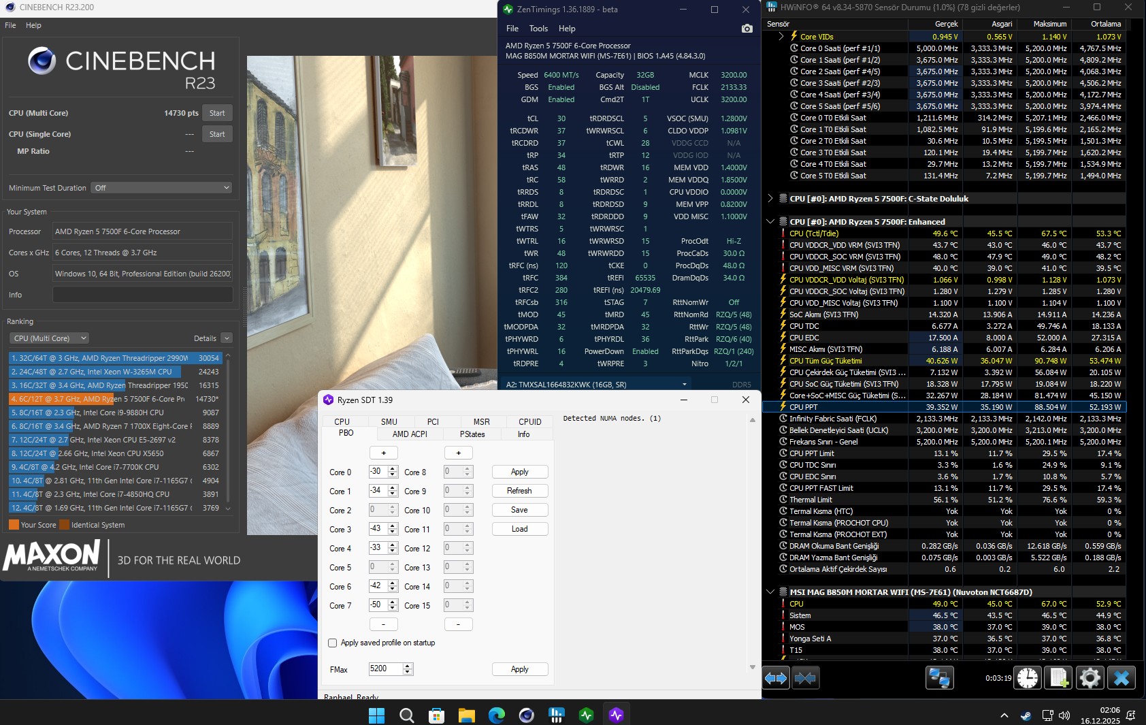Open Microsoft Edge from taskbar
This screenshot has height=725, width=1146.
pyautogui.click(x=496, y=715)
